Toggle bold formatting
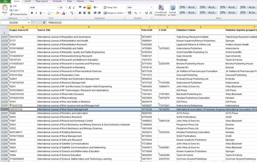Viewport: 257px width, 162px height. [32, 13]
